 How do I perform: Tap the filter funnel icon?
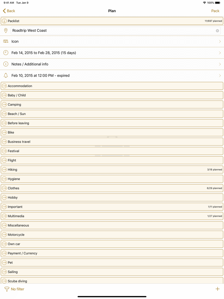7,289
